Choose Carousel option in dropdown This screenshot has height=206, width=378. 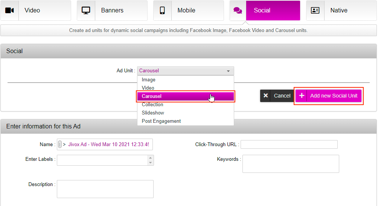tap(151, 96)
